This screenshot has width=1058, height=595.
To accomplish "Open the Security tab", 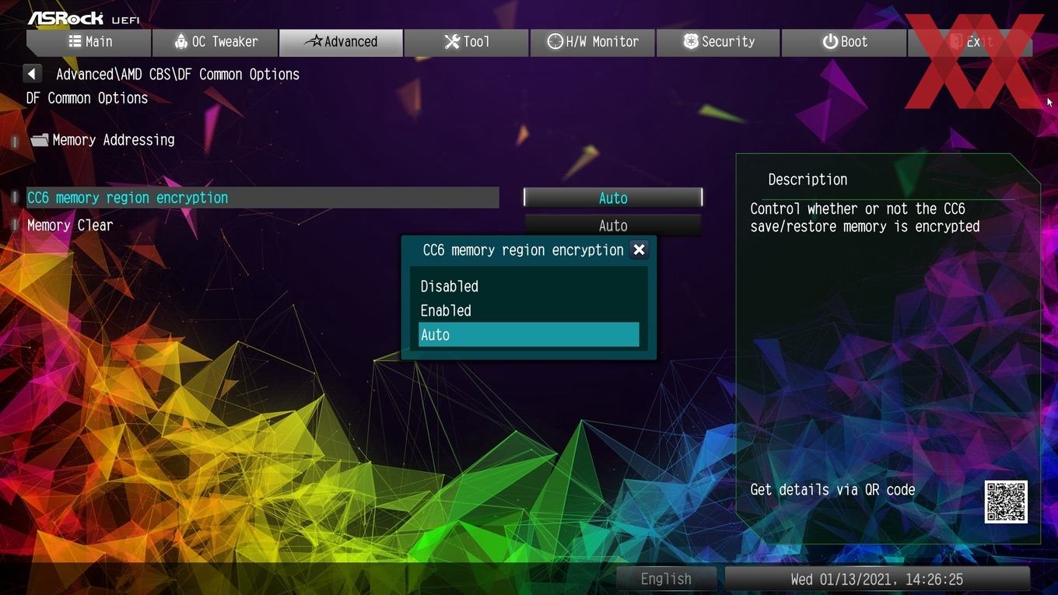I will point(718,42).
